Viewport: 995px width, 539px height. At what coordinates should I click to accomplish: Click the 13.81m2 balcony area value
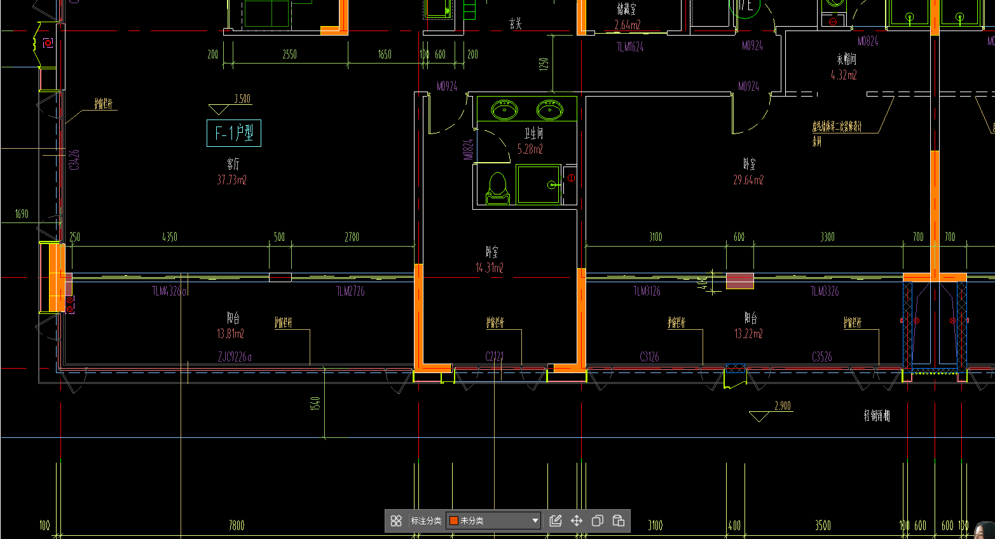pyautogui.click(x=230, y=334)
